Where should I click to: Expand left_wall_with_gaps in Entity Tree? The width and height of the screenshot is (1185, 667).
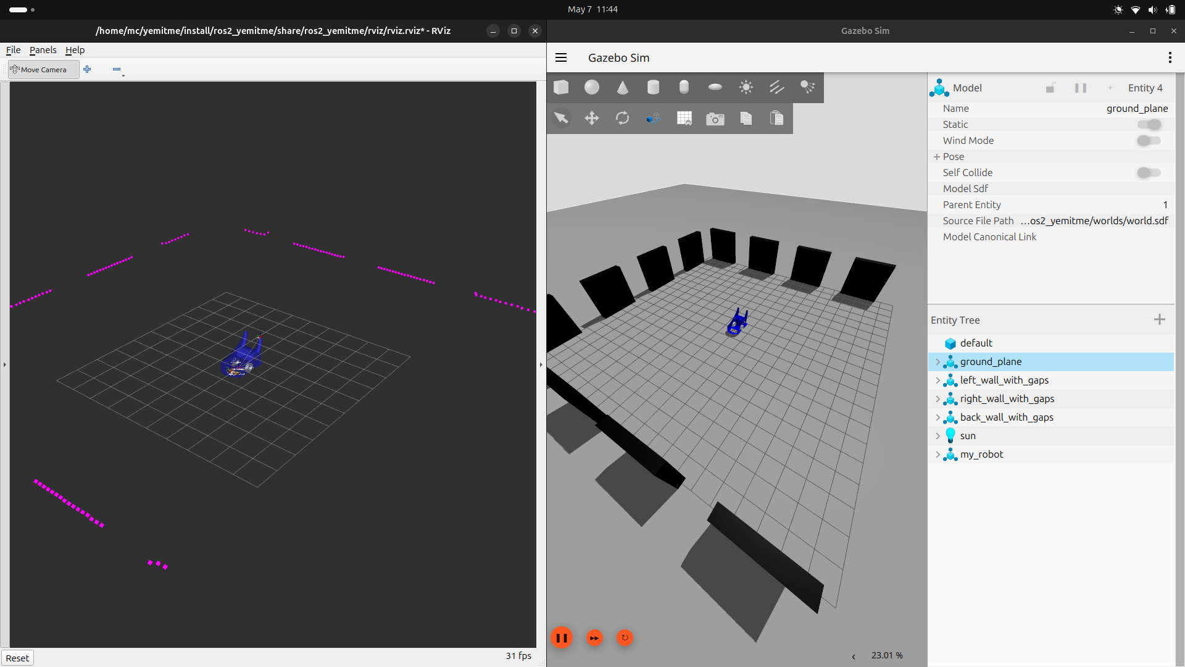pyautogui.click(x=938, y=380)
